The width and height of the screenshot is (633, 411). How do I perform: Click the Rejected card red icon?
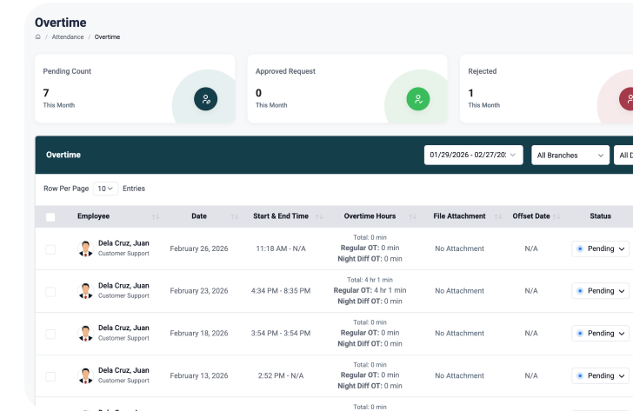[x=626, y=99]
